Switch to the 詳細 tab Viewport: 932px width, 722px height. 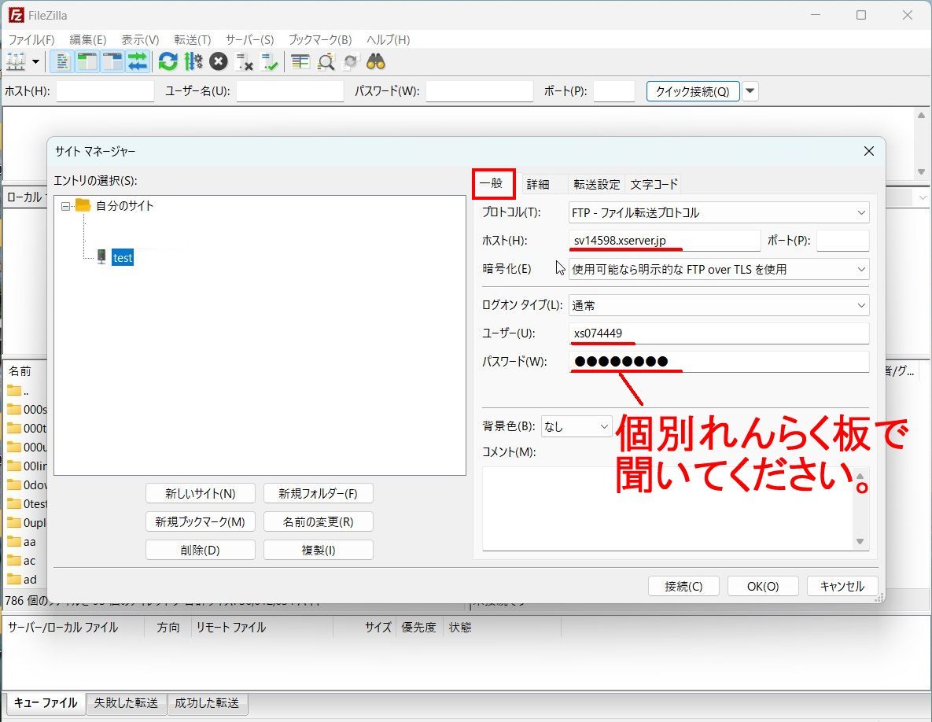pos(538,184)
